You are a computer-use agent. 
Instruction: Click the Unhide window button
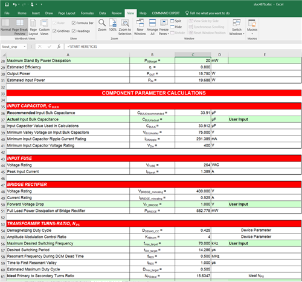[x=178, y=33]
